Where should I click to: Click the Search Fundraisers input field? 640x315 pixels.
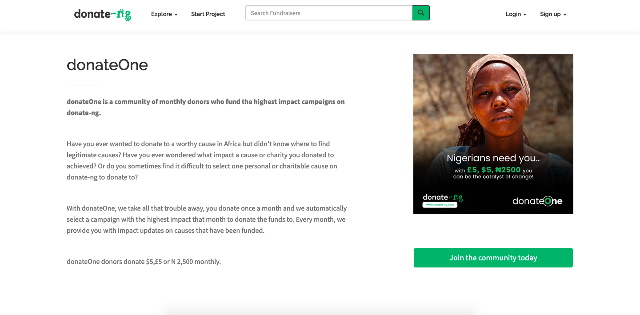[329, 13]
